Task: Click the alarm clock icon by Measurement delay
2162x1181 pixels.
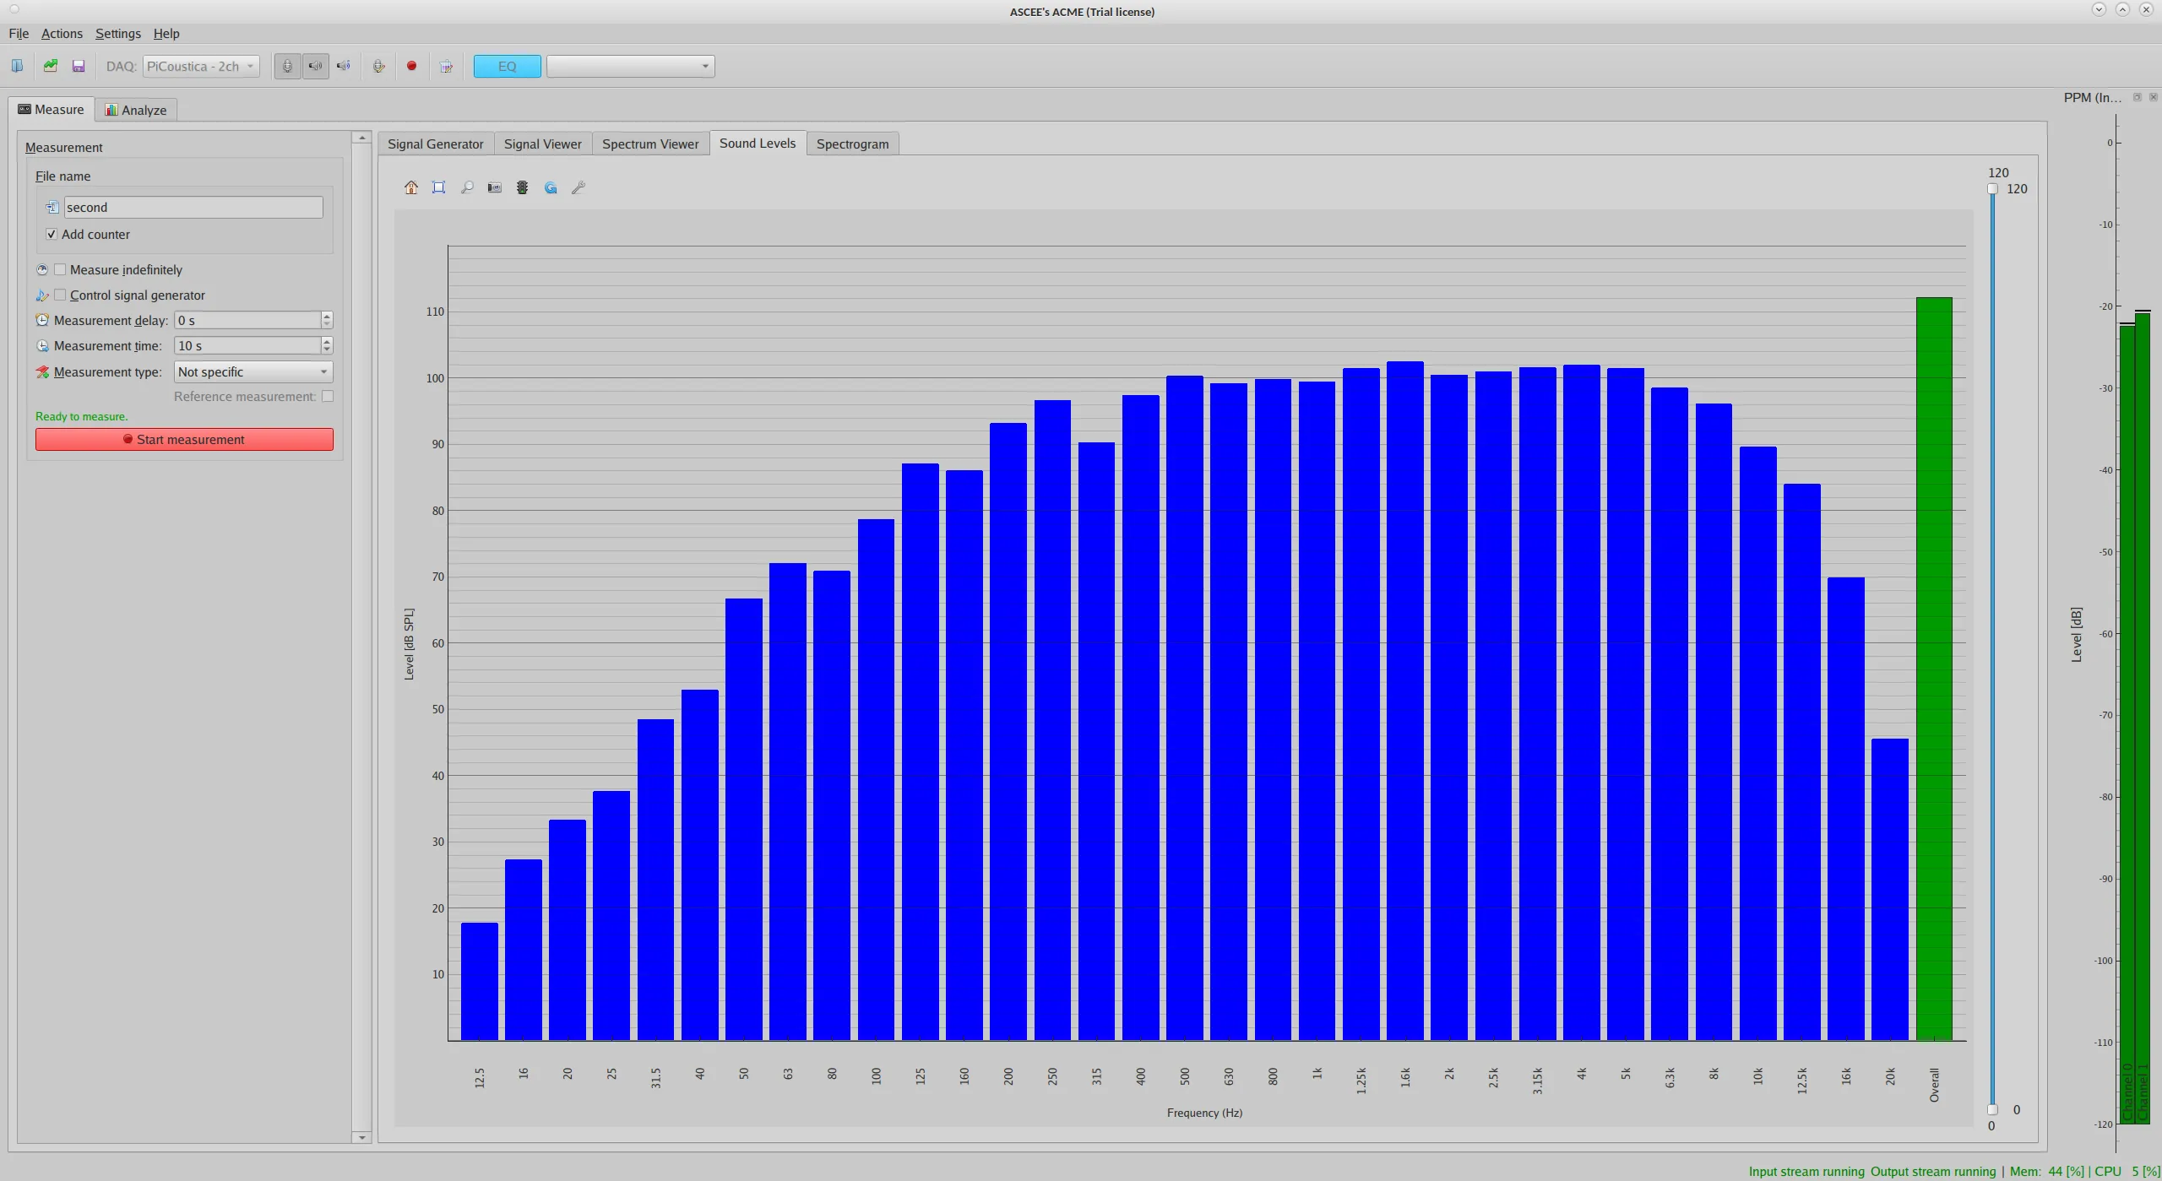Action: coord(42,320)
